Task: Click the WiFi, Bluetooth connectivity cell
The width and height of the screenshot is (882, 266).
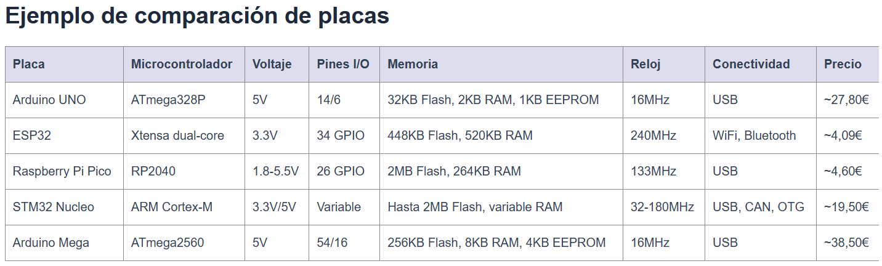Action: (x=754, y=135)
